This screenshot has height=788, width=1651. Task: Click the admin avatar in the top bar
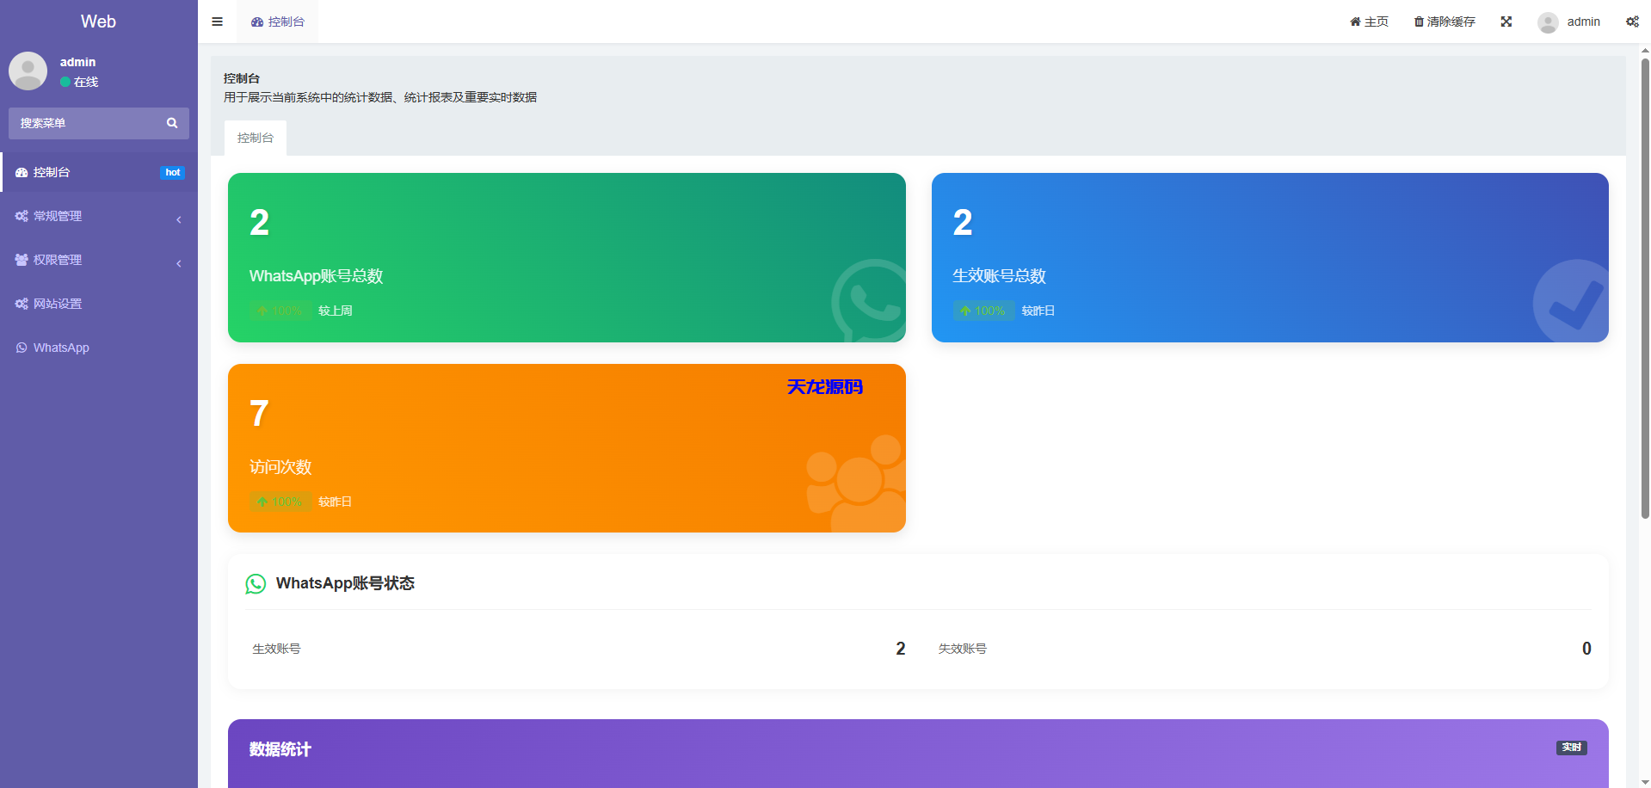[x=1548, y=22]
